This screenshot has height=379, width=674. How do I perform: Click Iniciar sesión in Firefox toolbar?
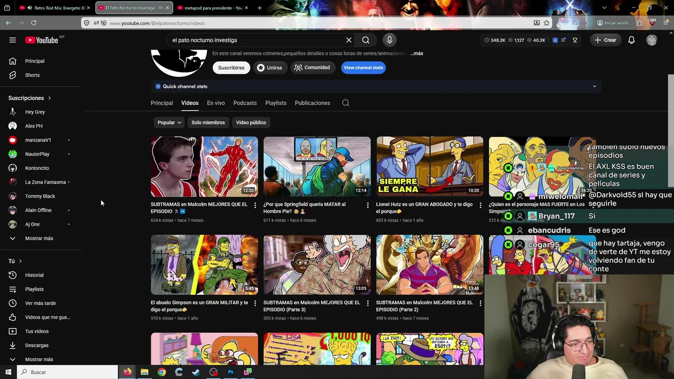[x=613, y=23]
